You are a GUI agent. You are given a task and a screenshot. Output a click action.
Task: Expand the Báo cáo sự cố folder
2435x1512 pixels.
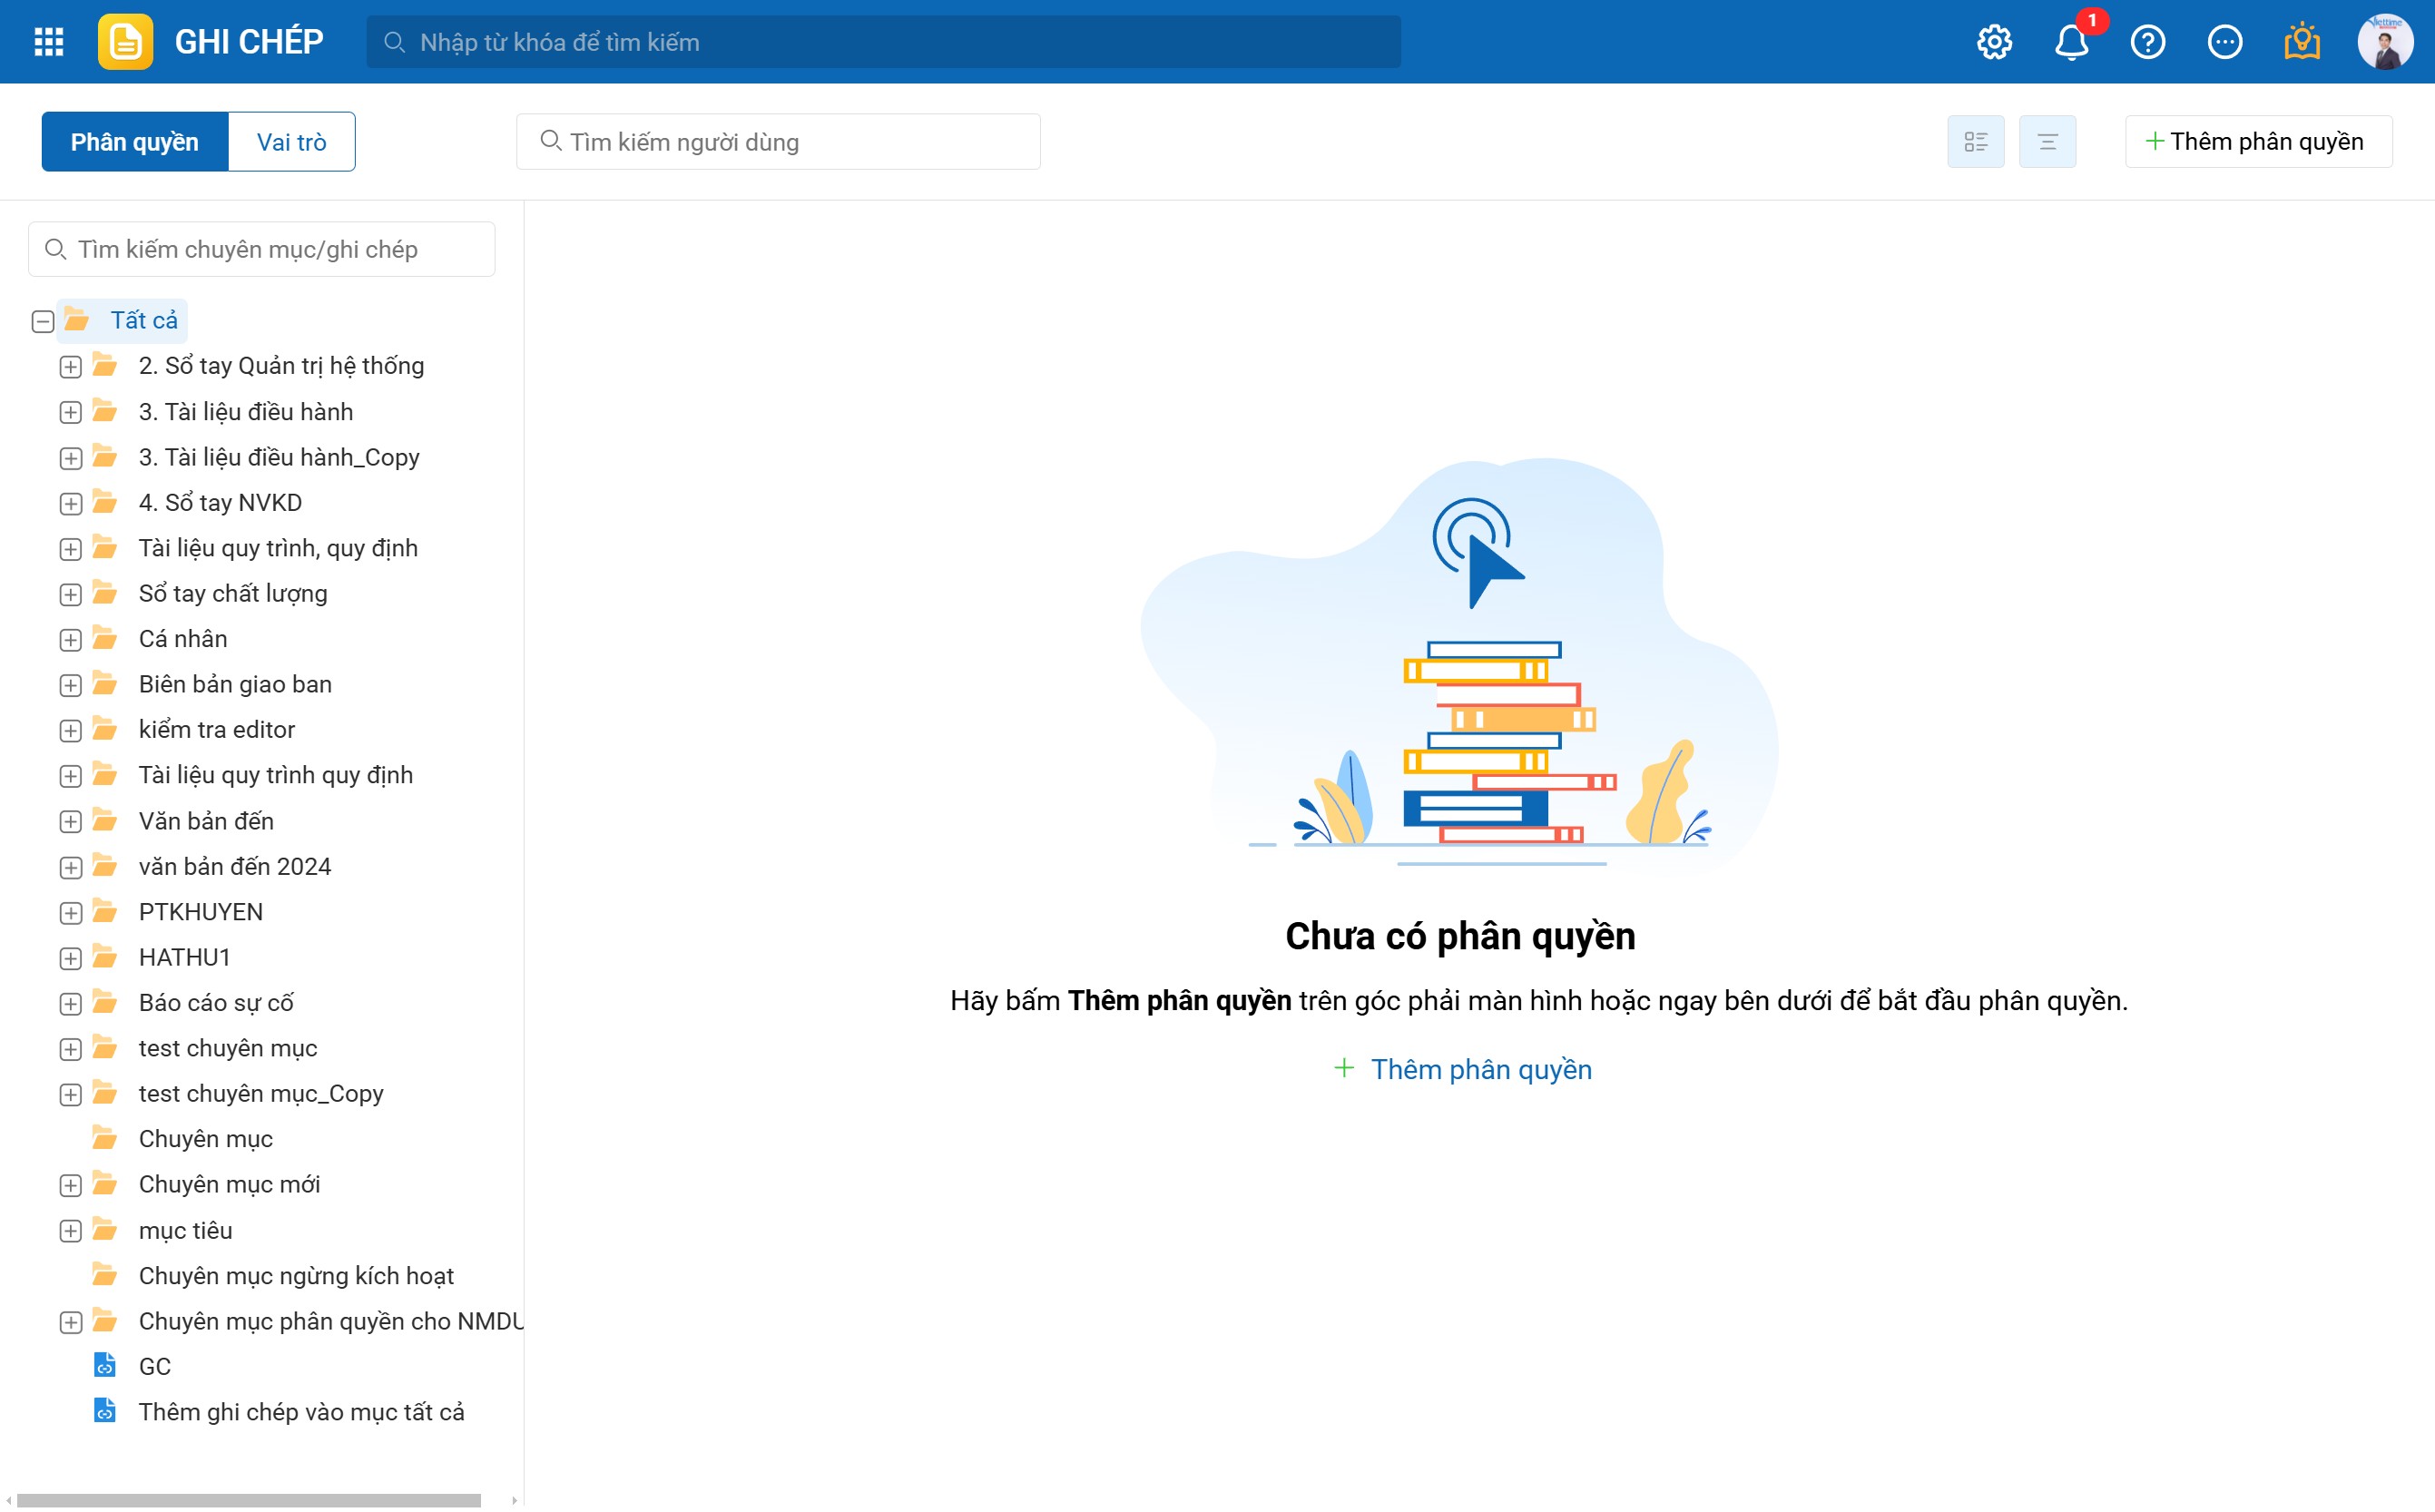[x=71, y=1004]
